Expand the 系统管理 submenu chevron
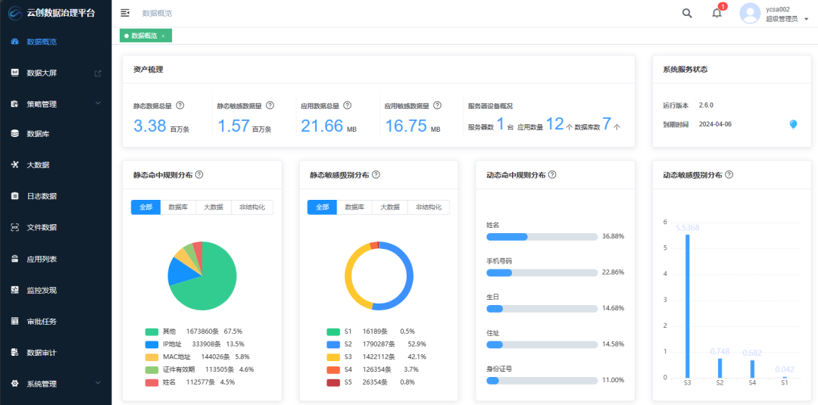This screenshot has width=818, height=405. (98, 383)
